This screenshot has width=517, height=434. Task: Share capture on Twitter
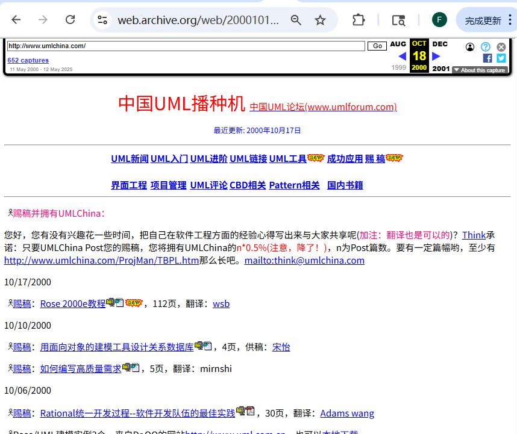pos(501,58)
